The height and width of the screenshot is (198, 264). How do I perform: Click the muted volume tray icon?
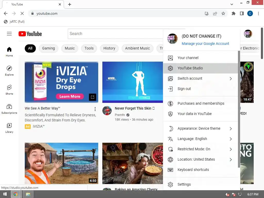227,194
